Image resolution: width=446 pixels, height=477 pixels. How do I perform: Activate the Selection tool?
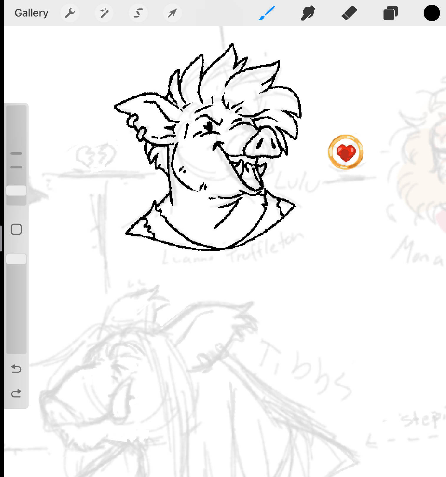(x=138, y=13)
